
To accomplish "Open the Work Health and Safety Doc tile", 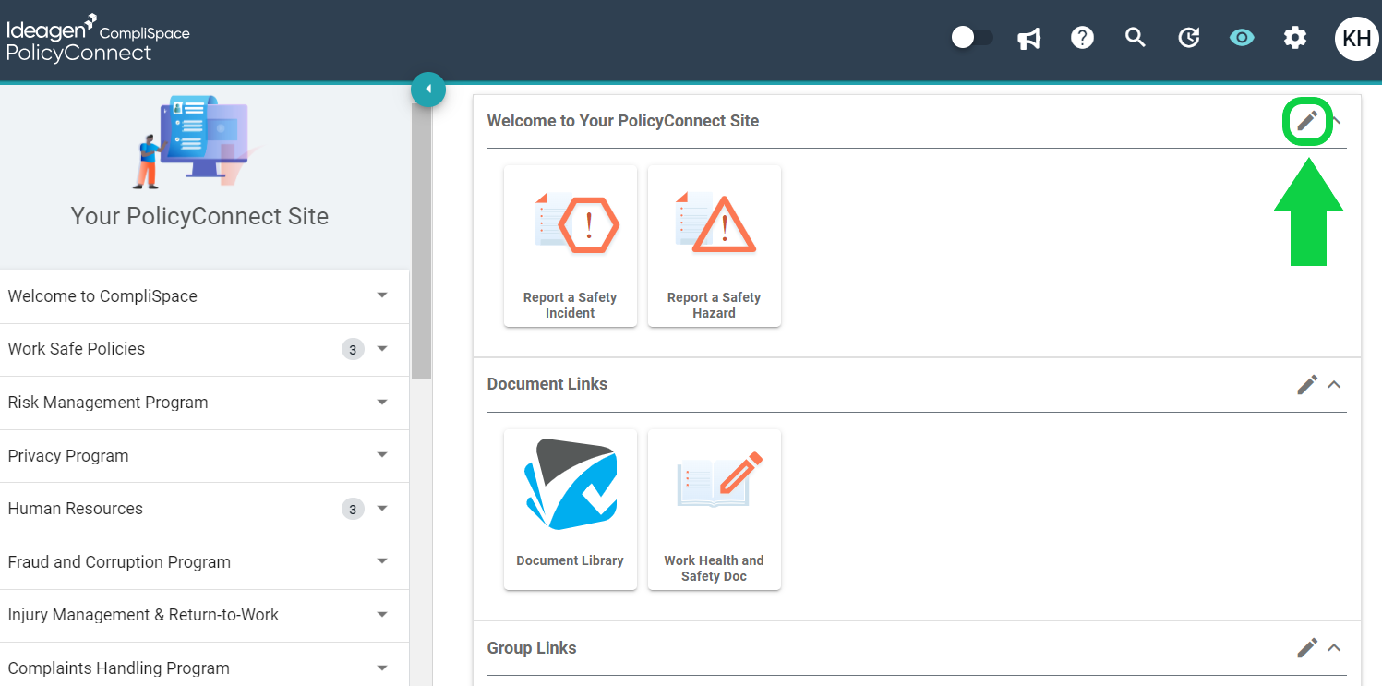I will click(x=715, y=509).
